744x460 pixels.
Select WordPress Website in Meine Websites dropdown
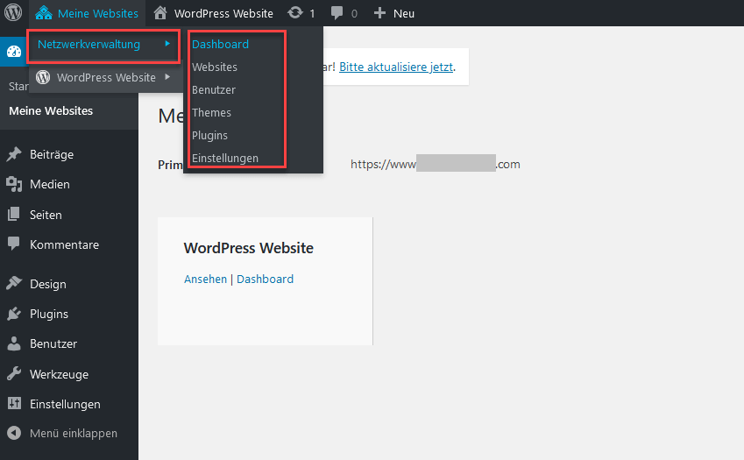pos(106,77)
